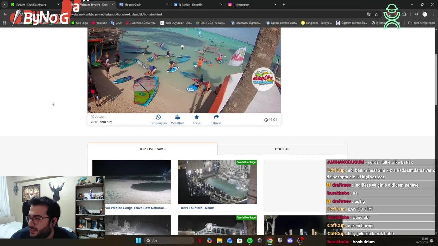This screenshot has width=438, height=246.
Task: Open Microsoft Store from the taskbar
Action: point(240,241)
